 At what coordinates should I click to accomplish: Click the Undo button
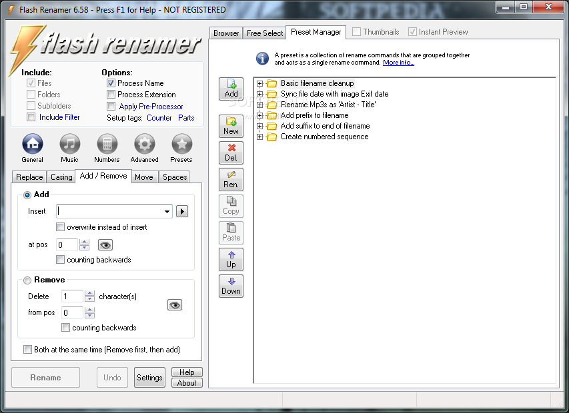coord(113,378)
